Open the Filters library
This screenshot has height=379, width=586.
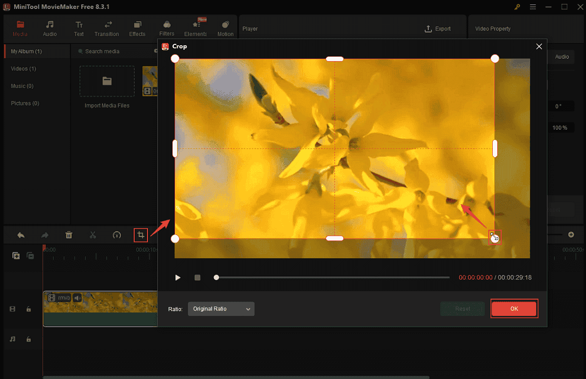pos(167,28)
